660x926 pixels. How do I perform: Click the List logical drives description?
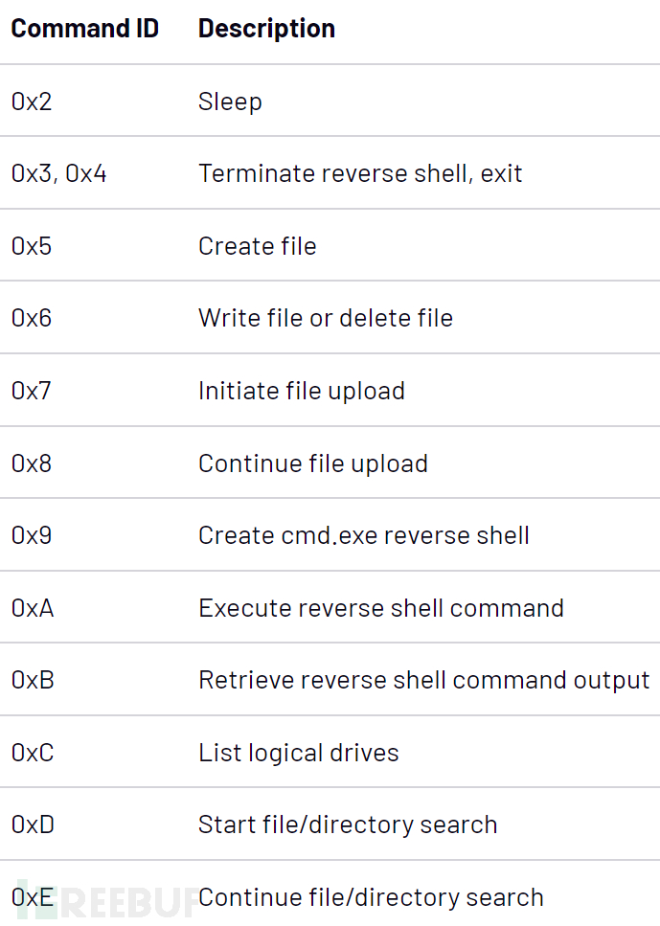[x=298, y=753]
